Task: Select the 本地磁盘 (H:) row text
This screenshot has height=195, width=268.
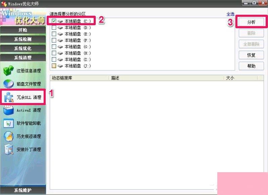Action: (78, 53)
